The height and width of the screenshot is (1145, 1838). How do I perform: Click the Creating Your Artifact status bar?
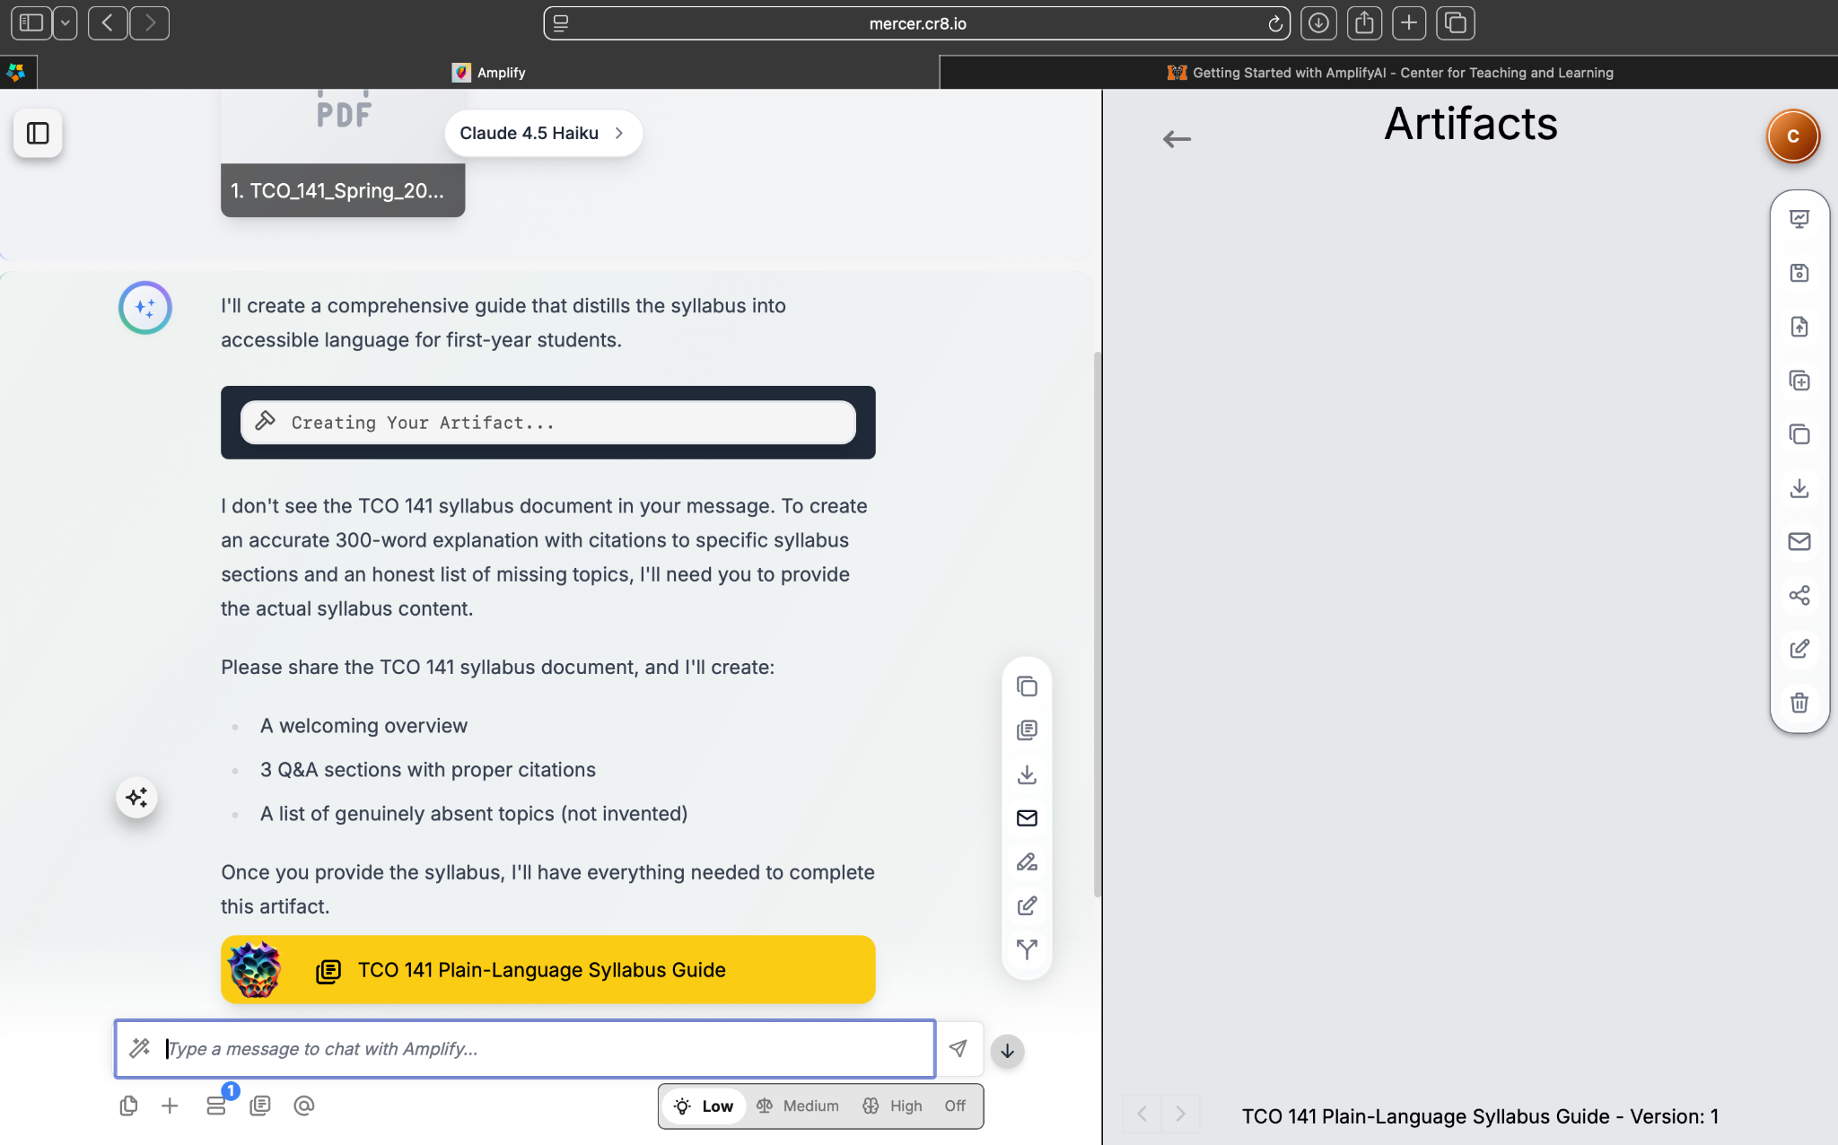click(x=547, y=423)
